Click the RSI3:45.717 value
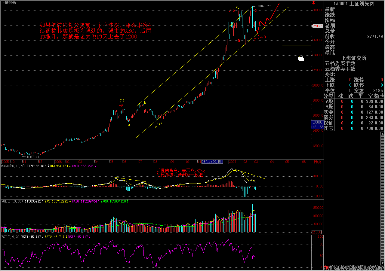The width and height of the screenshot is (385, 271). tap(78, 237)
